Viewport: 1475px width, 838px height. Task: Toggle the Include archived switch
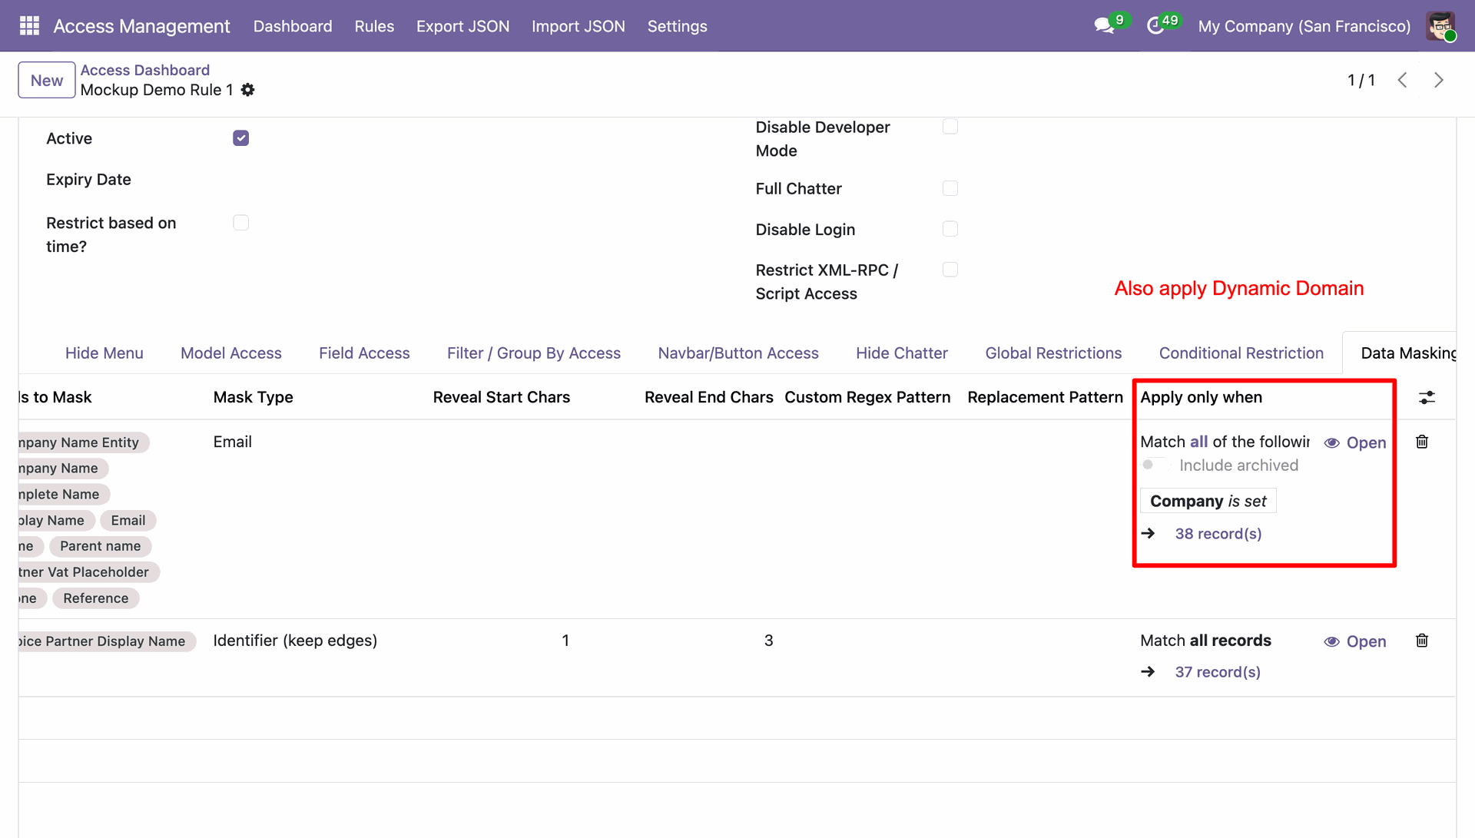1154,465
